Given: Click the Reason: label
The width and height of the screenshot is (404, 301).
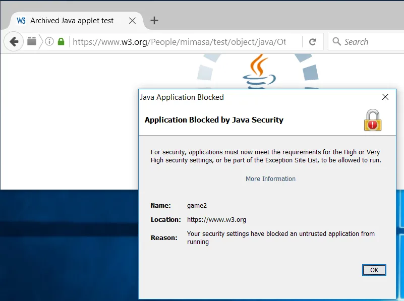Looking at the screenshot, I should 164,237.
